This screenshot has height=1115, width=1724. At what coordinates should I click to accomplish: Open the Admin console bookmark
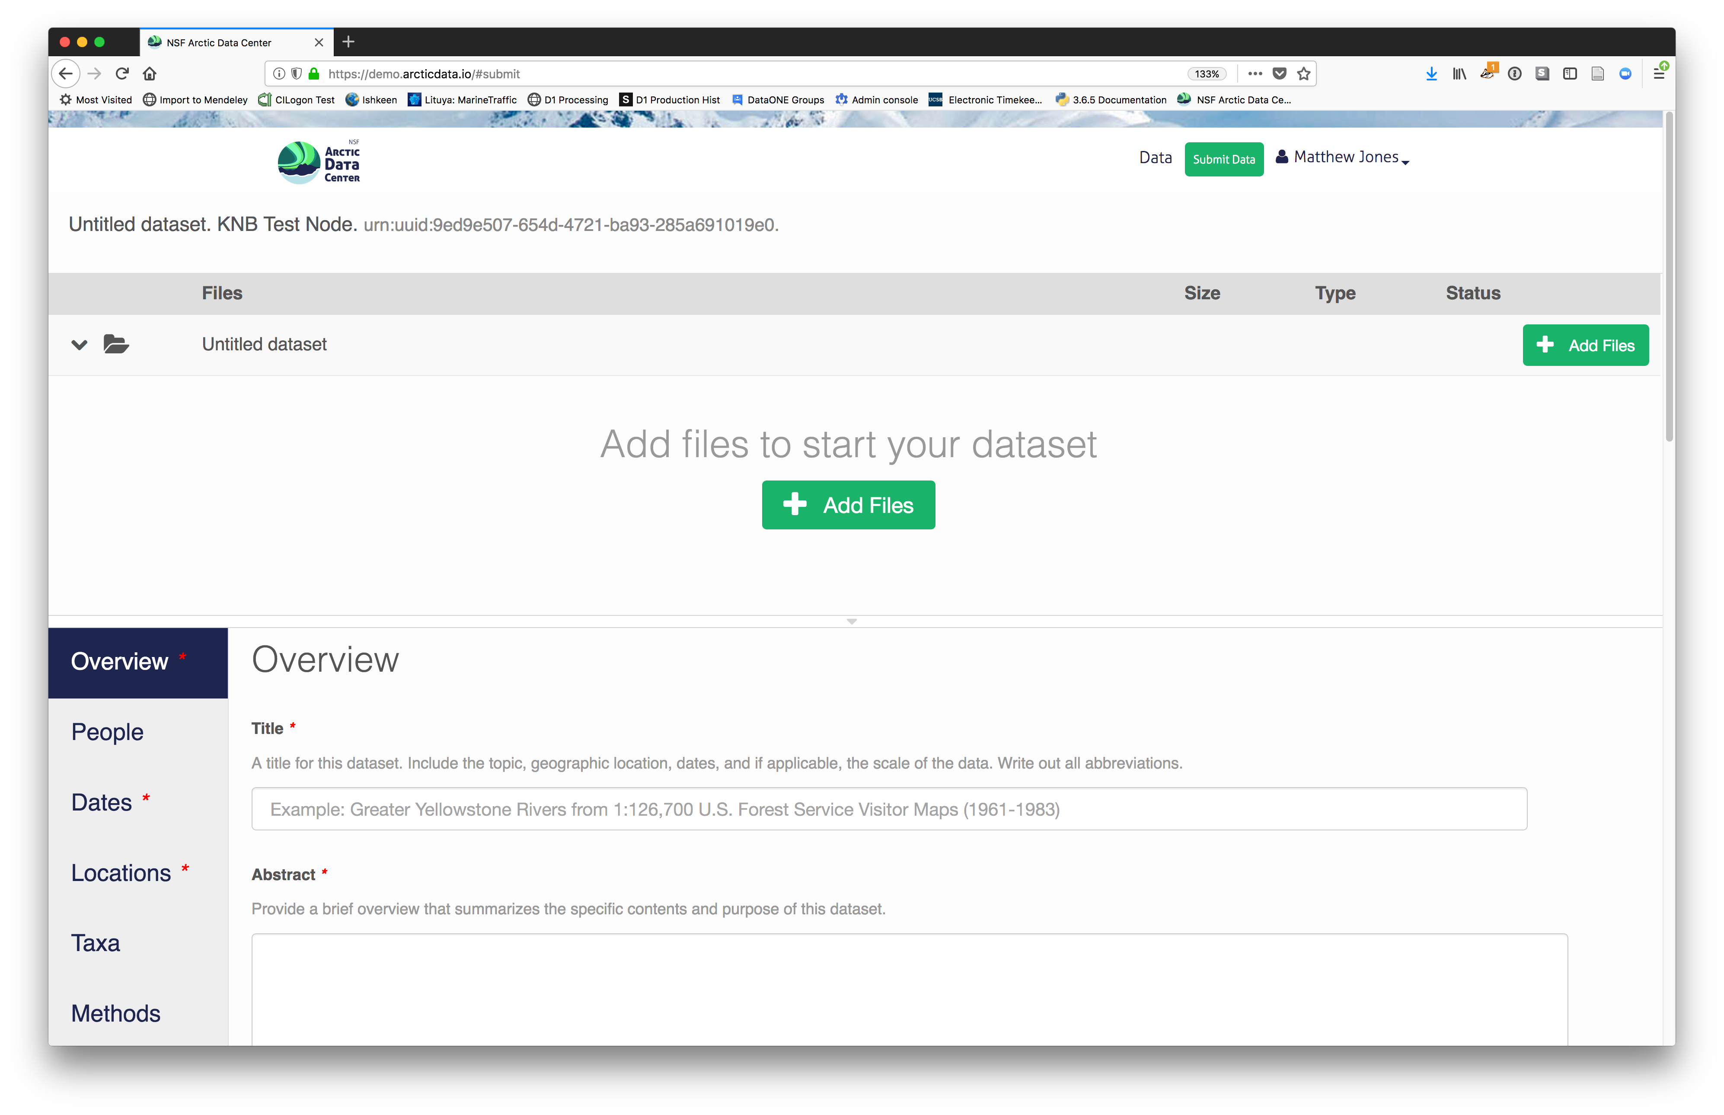[x=876, y=100]
